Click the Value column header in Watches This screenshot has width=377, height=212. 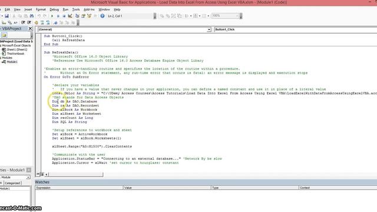pos(167,188)
